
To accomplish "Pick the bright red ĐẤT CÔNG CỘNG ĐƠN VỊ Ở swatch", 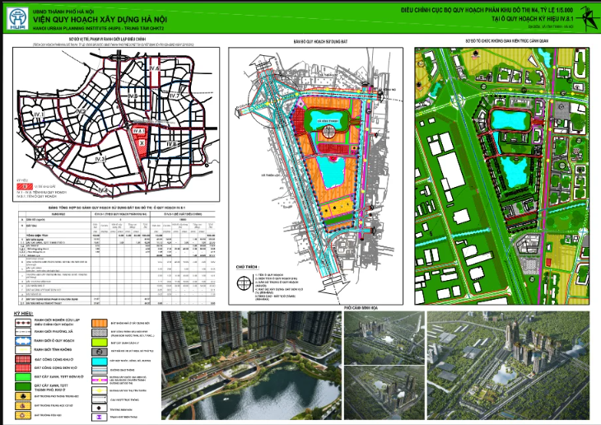I will tap(22, 368).
